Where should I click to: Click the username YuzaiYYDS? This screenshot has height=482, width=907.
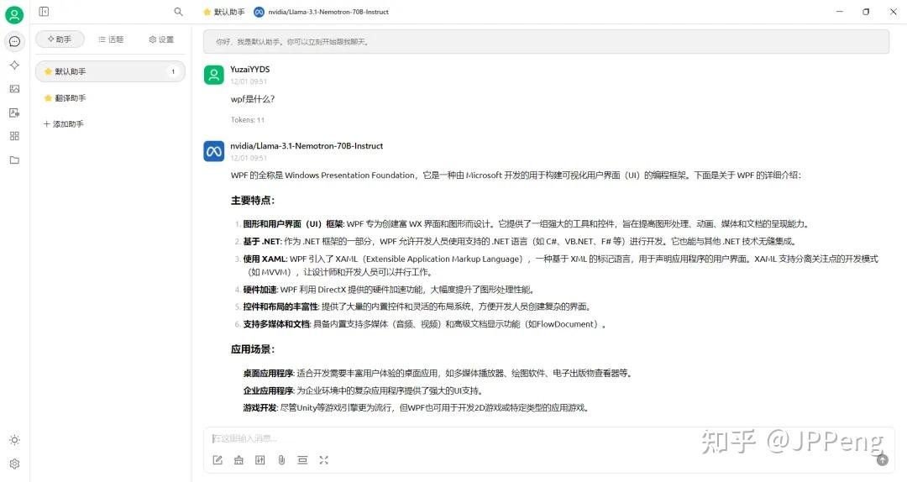(x=250, y=70)
